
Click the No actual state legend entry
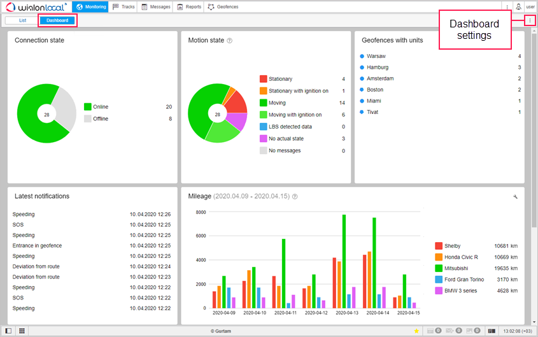(302, 139)
